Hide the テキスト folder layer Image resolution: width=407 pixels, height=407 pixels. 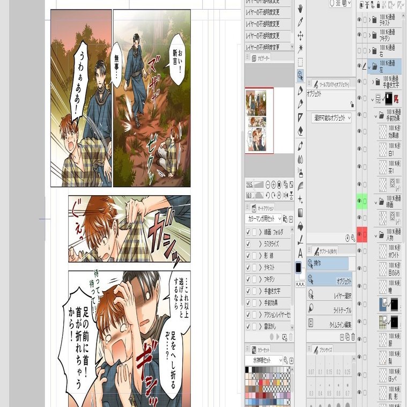point(359,19)
